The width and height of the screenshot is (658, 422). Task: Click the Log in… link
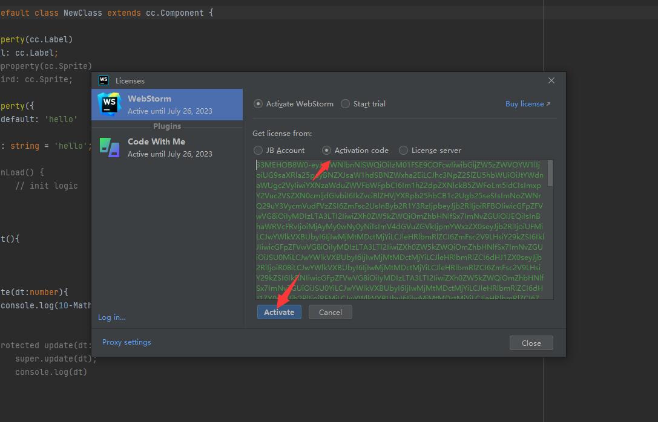pyautogui.click(x=111, y=317)
